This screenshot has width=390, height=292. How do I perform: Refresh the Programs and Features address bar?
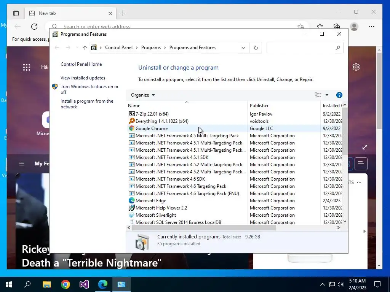256,48
